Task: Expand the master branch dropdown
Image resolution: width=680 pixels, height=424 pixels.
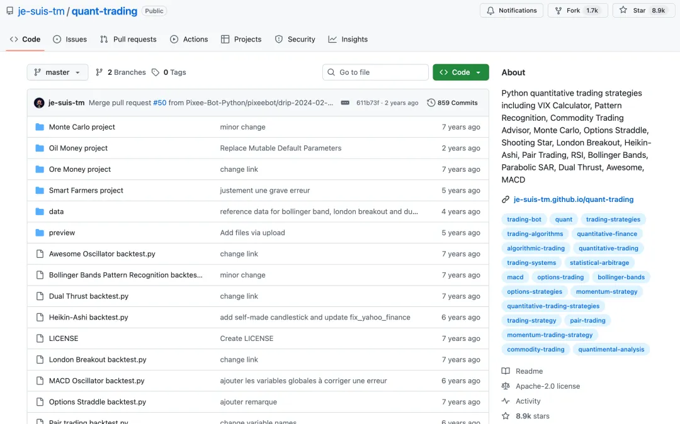Action: (x=57, y=72)
